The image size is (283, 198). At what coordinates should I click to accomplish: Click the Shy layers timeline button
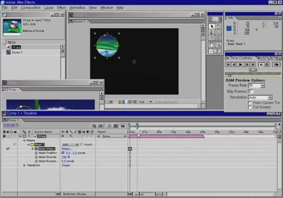[x=109, y=126]
